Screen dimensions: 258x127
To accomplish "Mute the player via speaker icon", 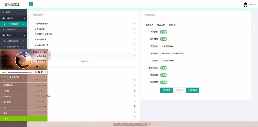I will coord(35,72).
